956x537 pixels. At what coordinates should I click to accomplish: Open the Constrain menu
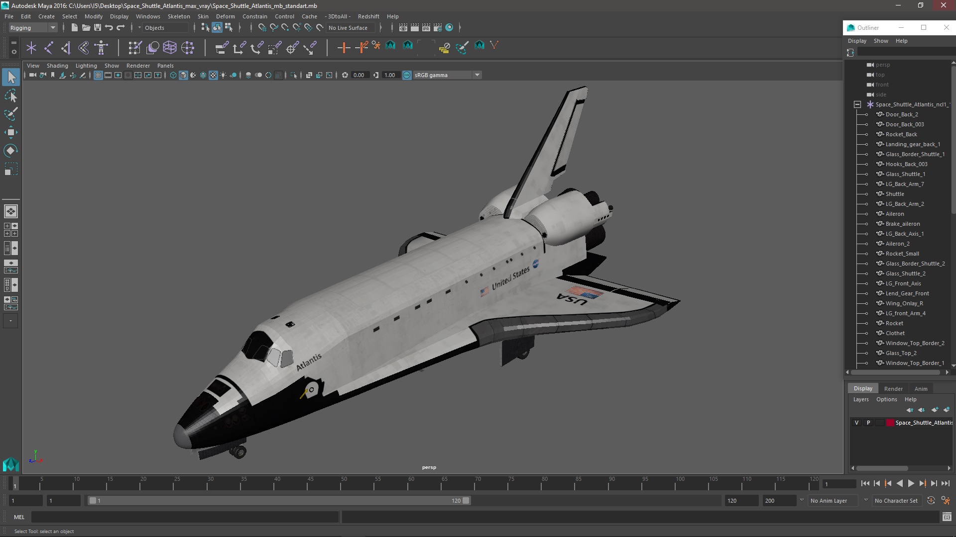click(254, 16)
